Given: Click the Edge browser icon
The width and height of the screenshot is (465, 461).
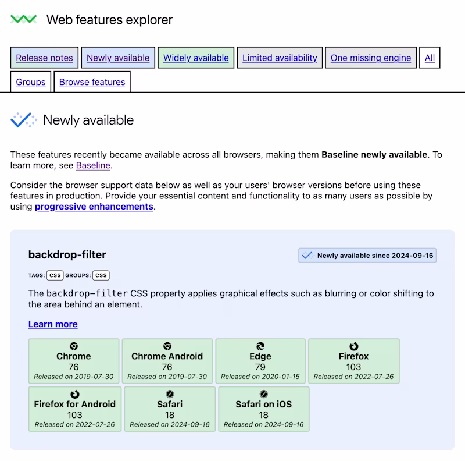Looking at the screenshot, I should click(x=260, y=345).
